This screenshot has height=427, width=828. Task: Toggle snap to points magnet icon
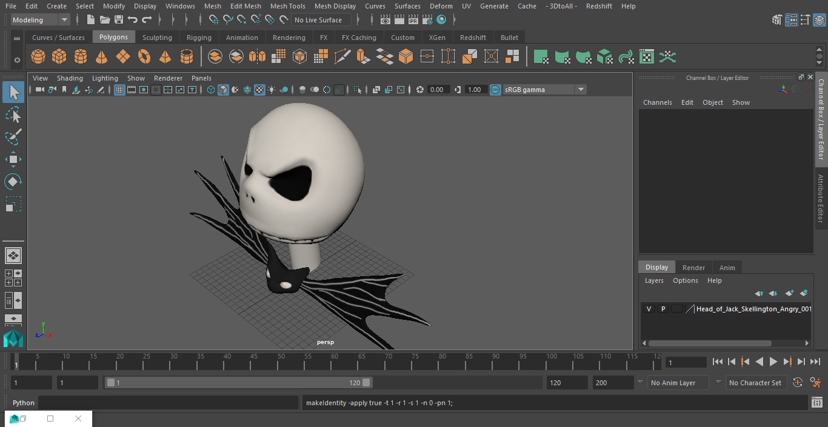click(241, 20)
